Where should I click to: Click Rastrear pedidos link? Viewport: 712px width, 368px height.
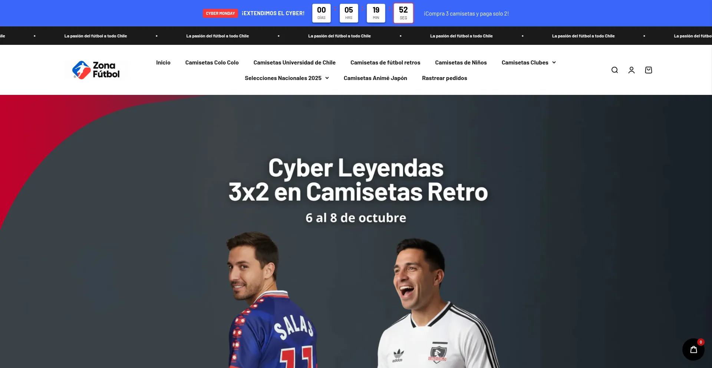(x=444, y=78)
